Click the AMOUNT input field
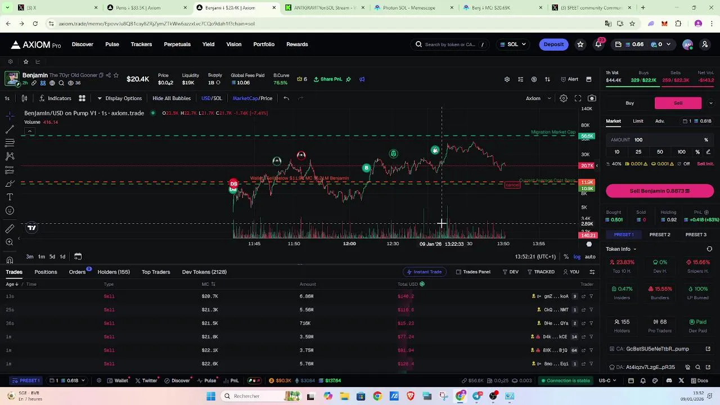The height and width of the screenshot is (405, 720). [660, 140]
